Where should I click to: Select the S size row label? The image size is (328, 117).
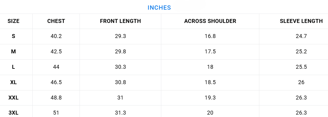point(13,36)
